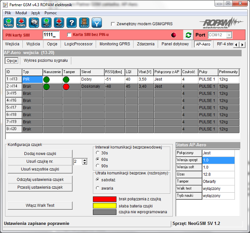The width and height of the screenshot is (250, 233).
Task: Select awaria radio option
Action: 98,188
